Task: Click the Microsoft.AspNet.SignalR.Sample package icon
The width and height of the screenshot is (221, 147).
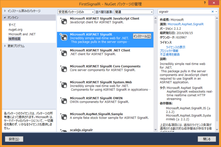Action: click(64, 117)
